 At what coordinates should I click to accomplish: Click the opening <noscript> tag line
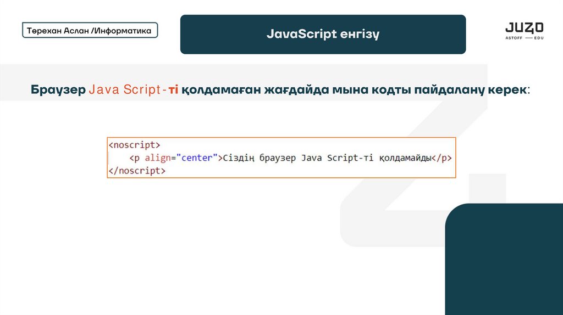(134, 145)
